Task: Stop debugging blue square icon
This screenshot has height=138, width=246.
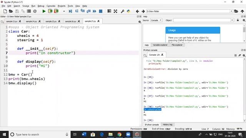Action: coord(101,11)
